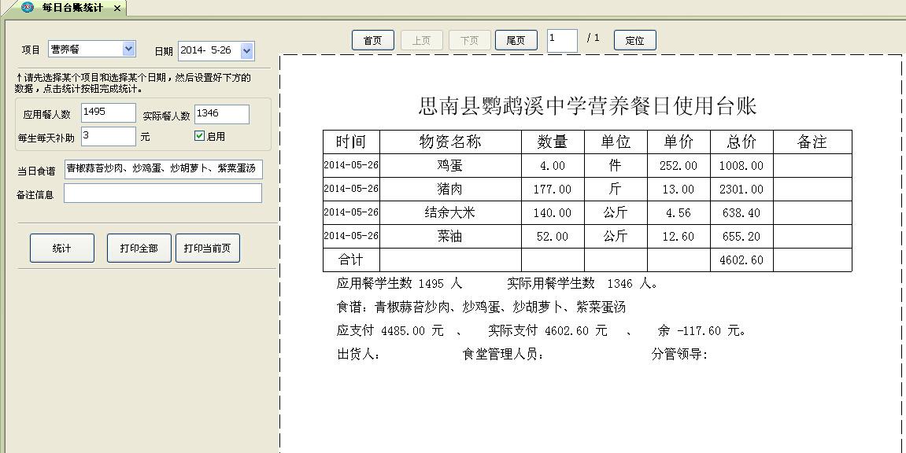Click the 应用餐学生数 1495 人 text

pyautogui.click(x=399, y=283)
